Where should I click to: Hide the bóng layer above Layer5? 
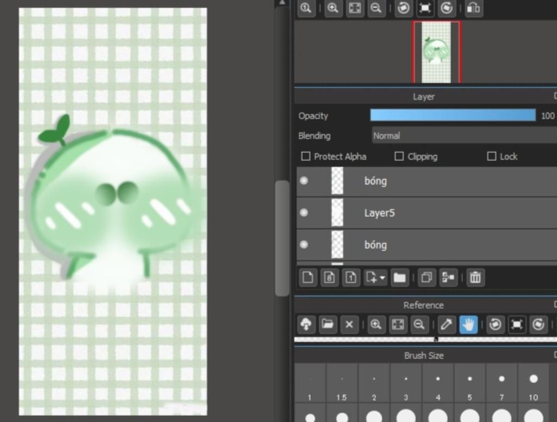[x=304, y=181]
